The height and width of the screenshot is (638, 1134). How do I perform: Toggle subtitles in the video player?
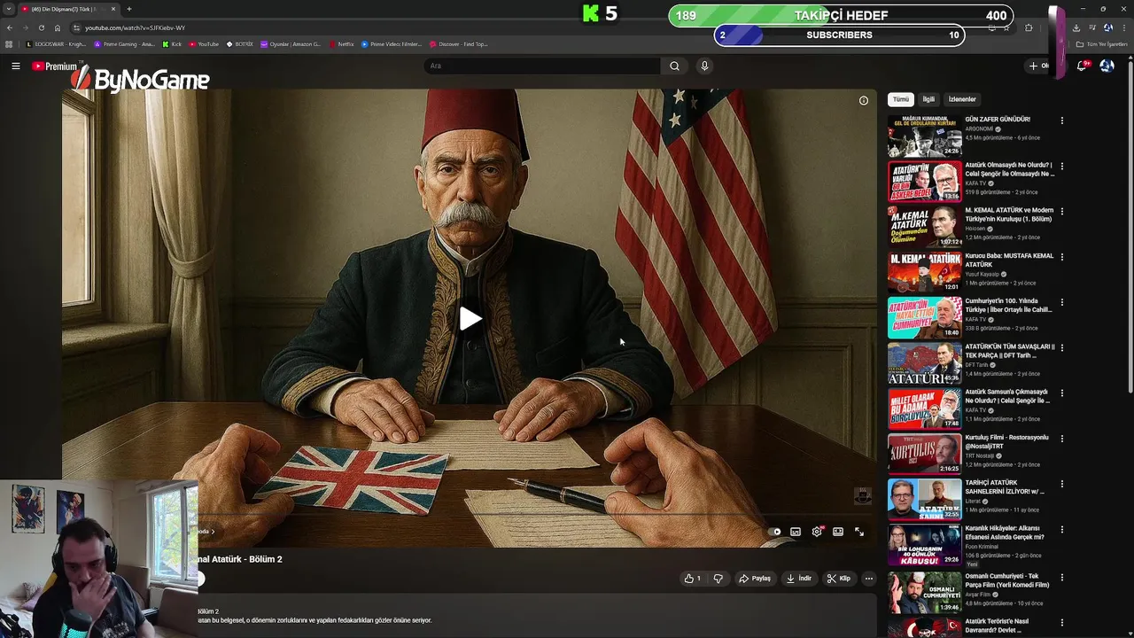coord(796,532)
